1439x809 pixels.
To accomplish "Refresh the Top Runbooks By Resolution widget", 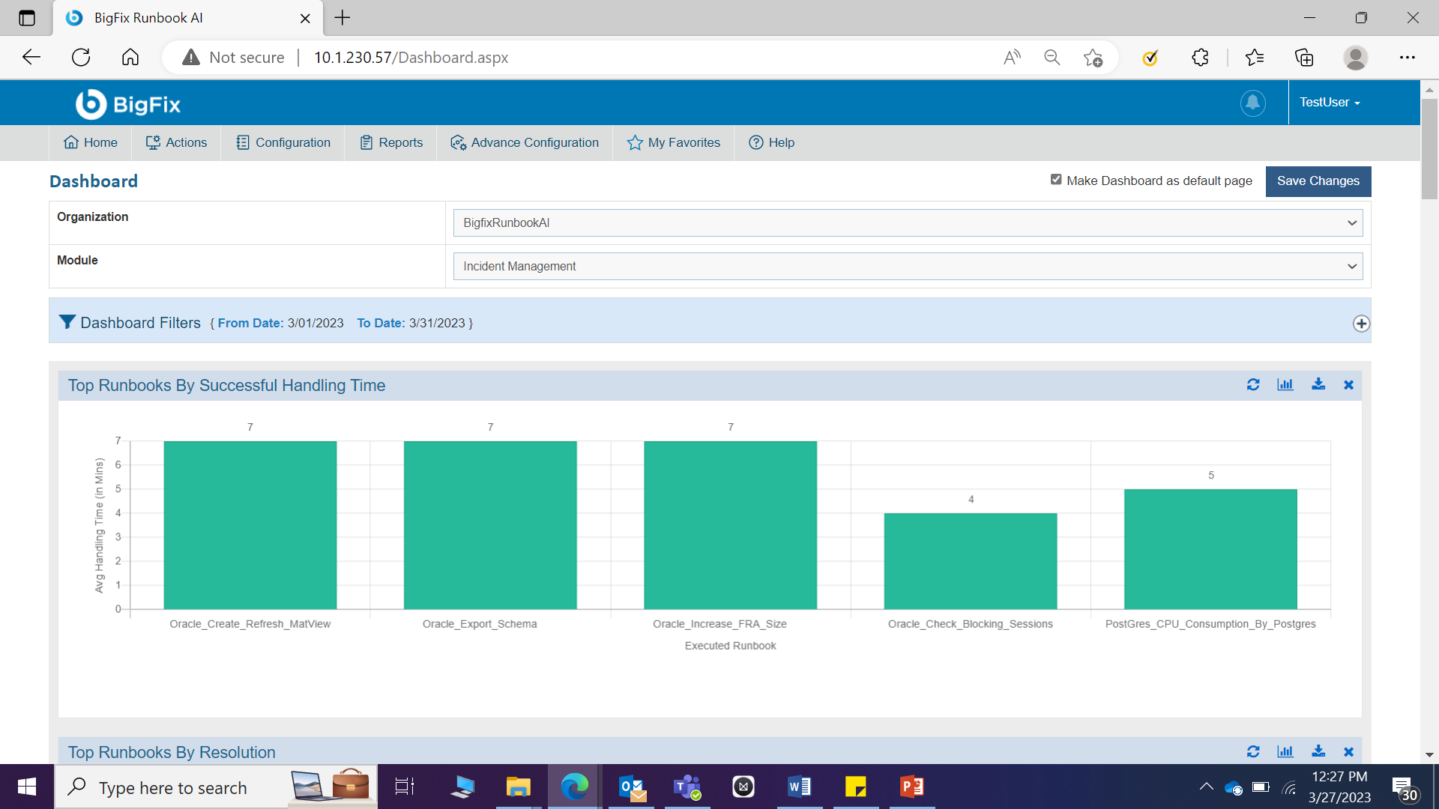I will tap(1253, 751).
